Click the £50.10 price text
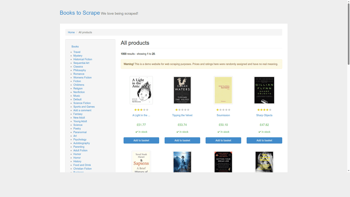 [223, 125]
